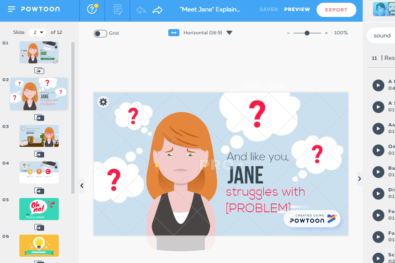This screenshot has height=263, width=395.
Task: Select the large top thought bubble on canvas
Action: coord(259,117)
